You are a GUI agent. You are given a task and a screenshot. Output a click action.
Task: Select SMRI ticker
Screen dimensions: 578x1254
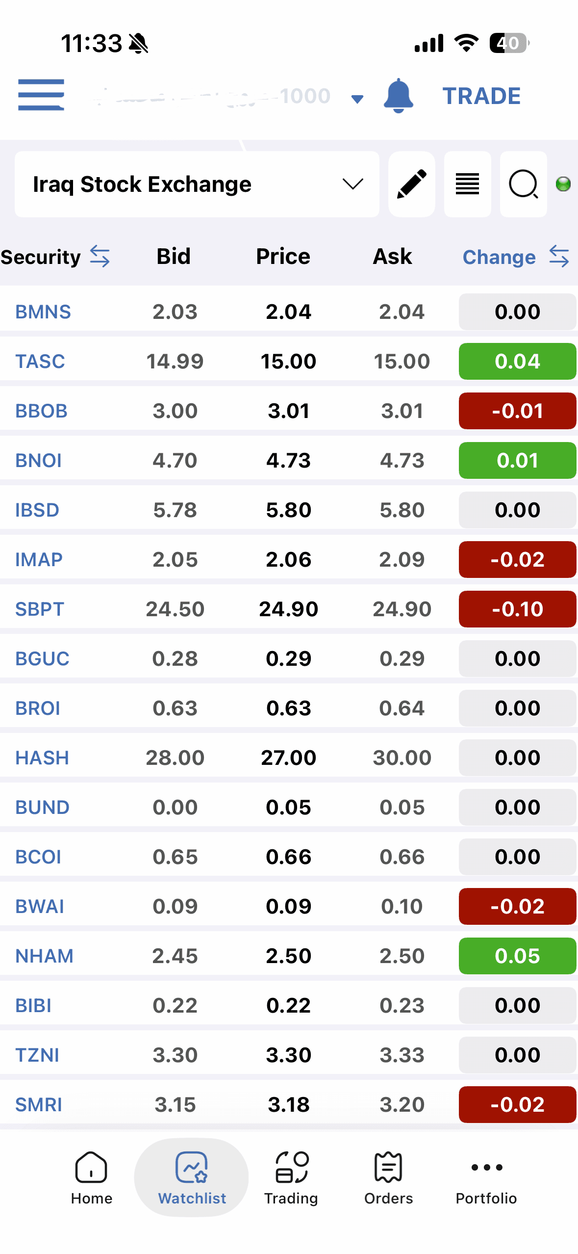coord(39,1104)
